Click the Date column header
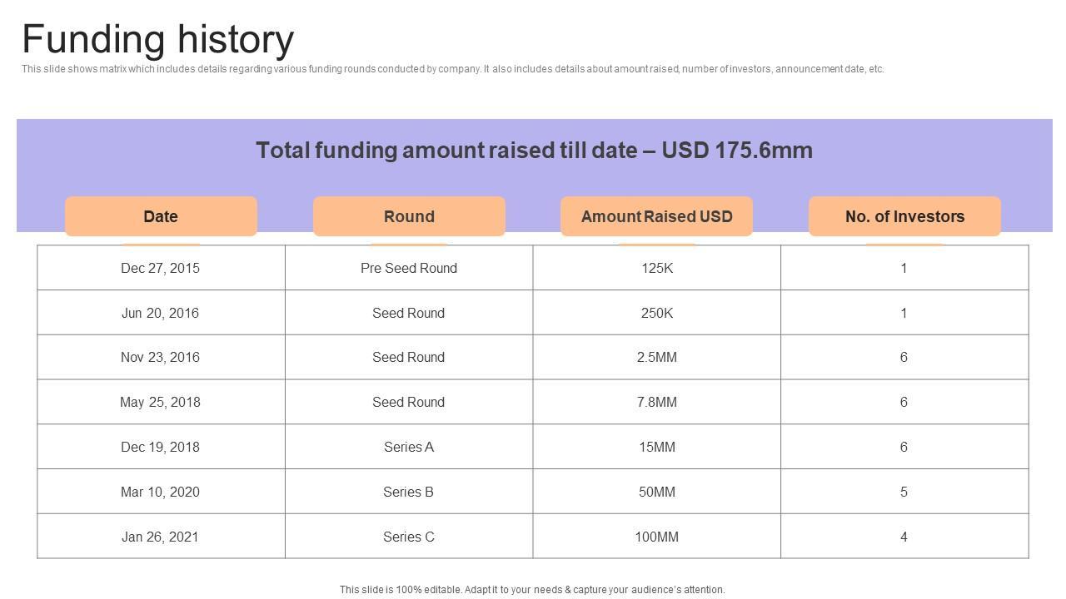Screen dimensions: 1066x599 [161, 216]
